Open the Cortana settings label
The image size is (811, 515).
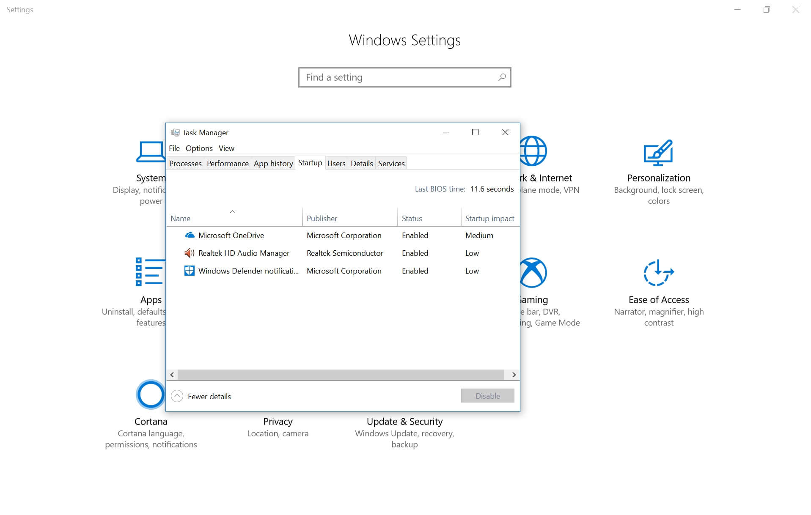click(x=151, y=422)
